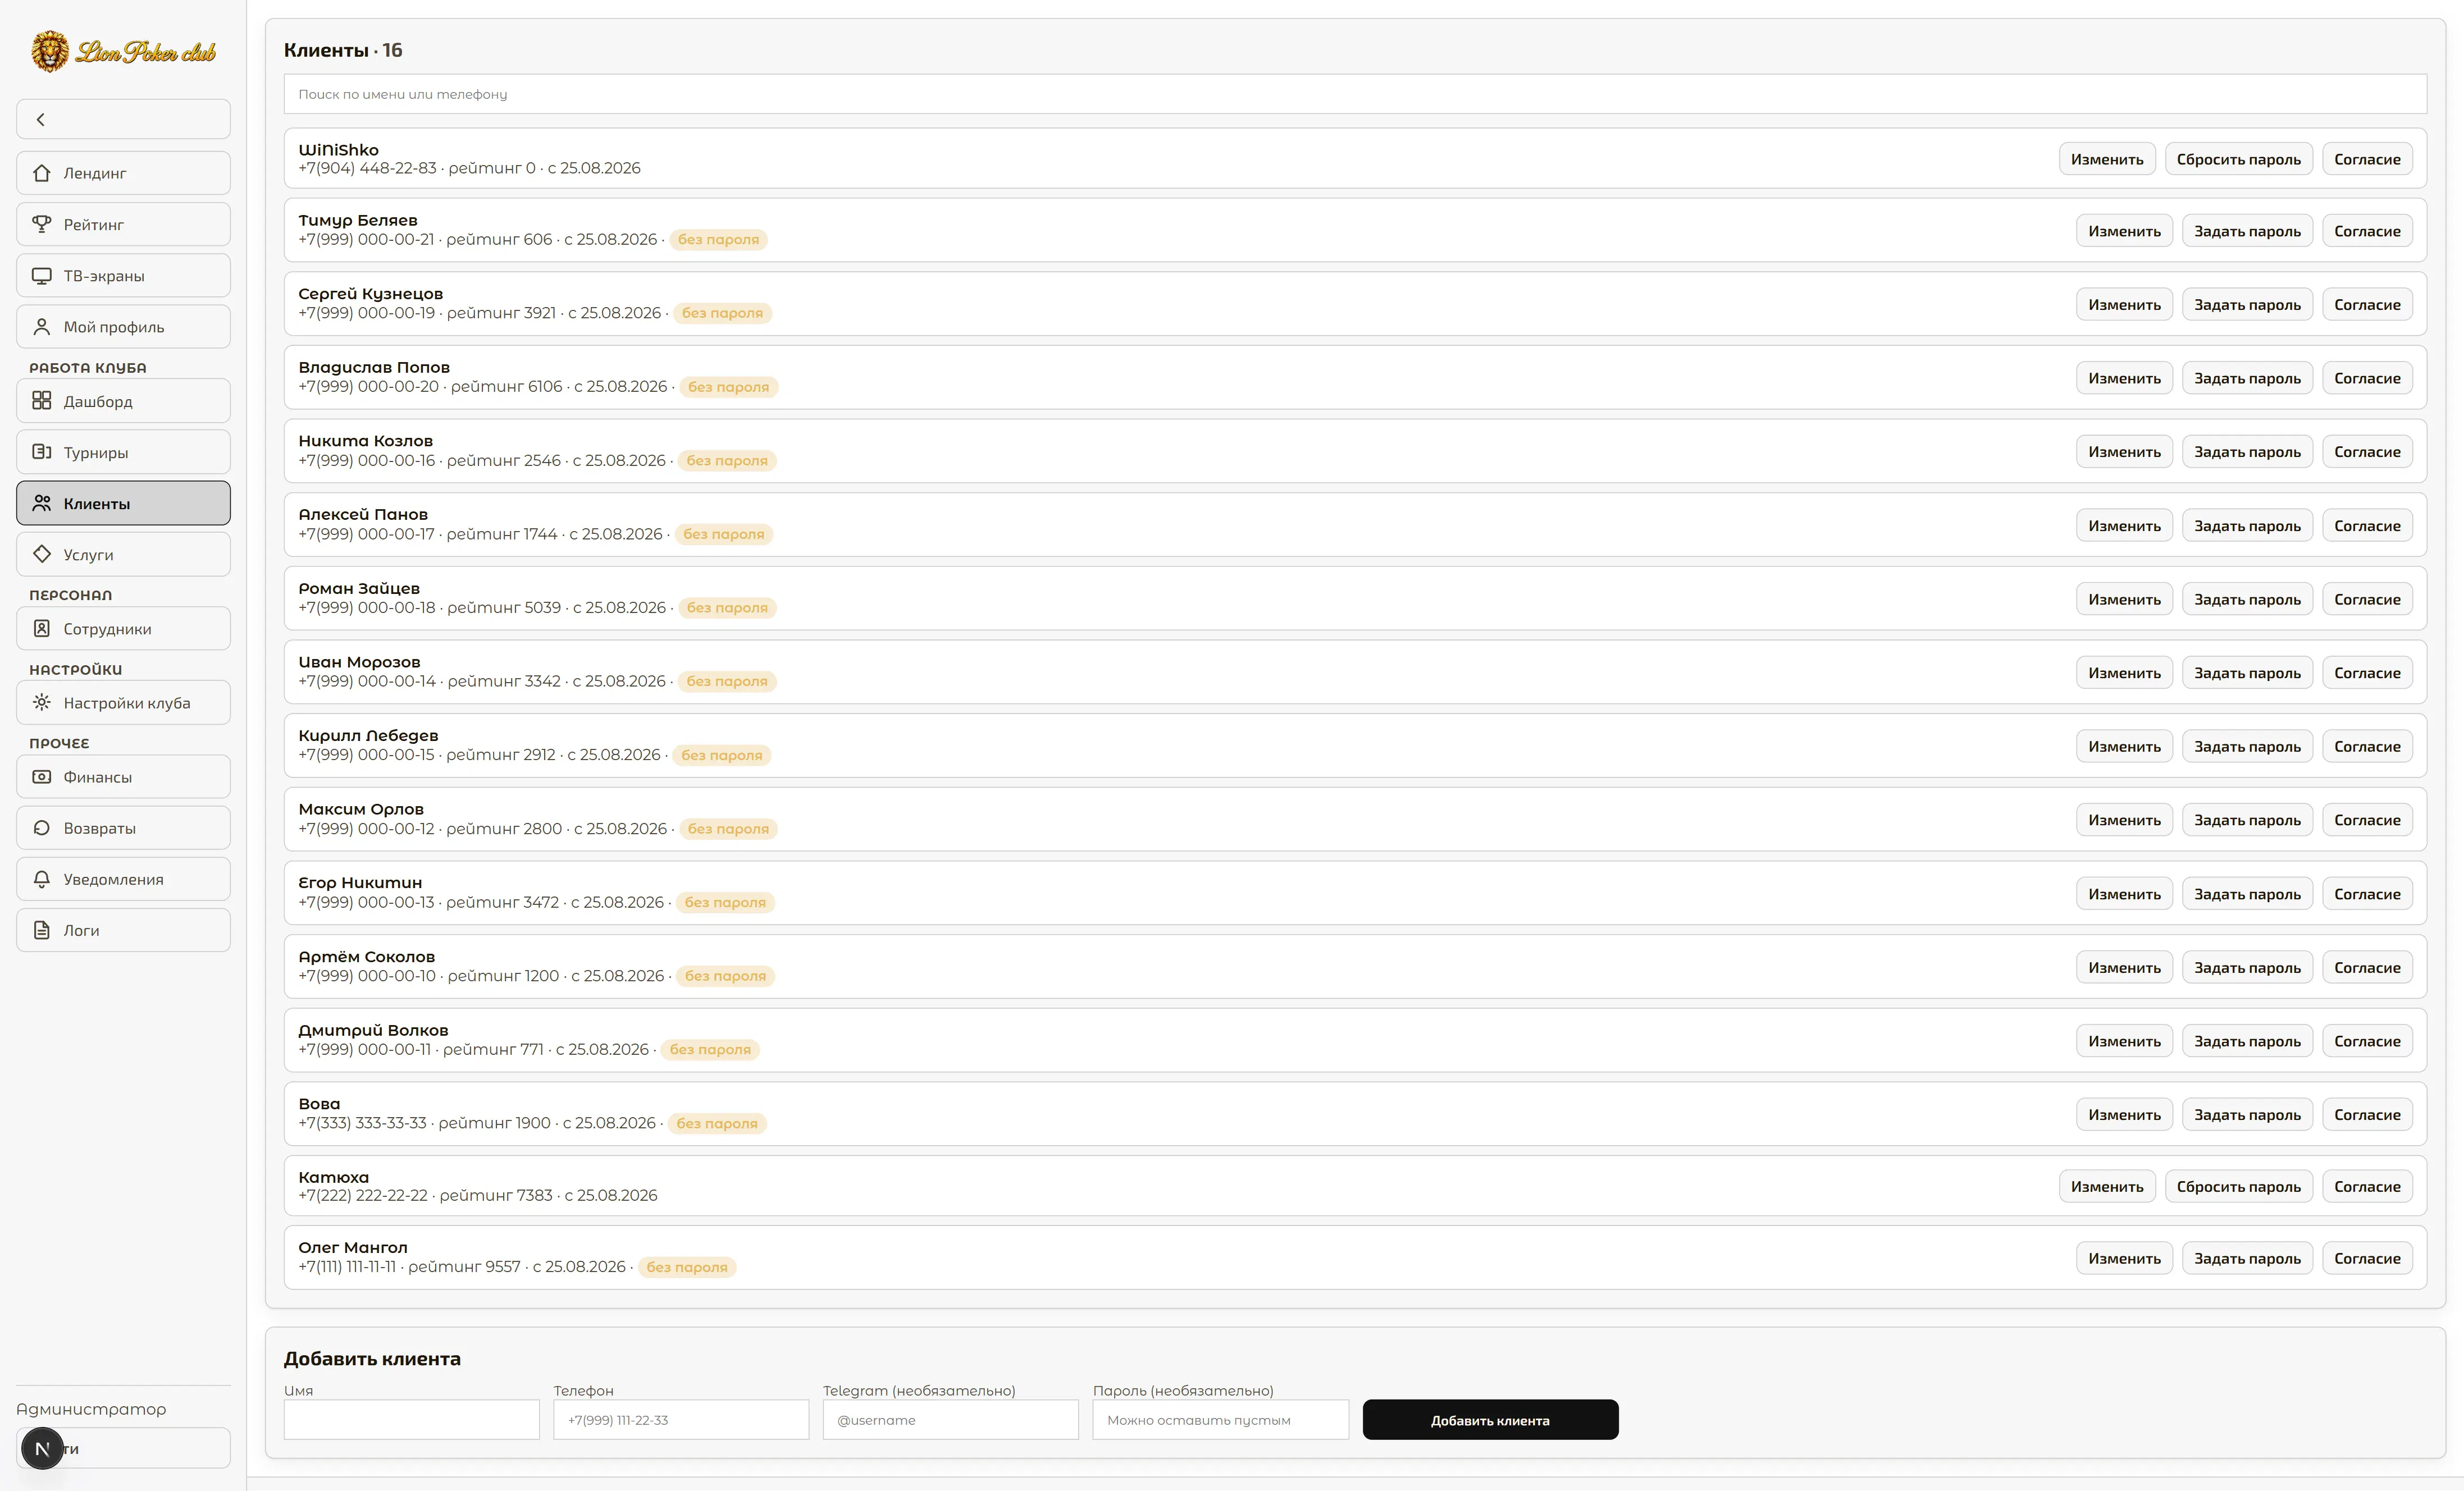Image resolution: width=2464 pixels, height=1491 pixels.
Task: Focus the client search field
Action: (1355, 94)
